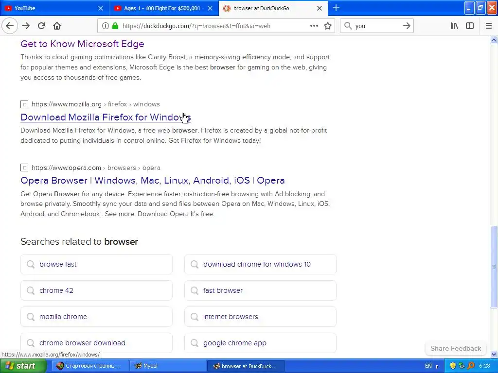Click the taskbar clock showing 6:28
This screenshot has width=498, height=373.
(484, 366)
